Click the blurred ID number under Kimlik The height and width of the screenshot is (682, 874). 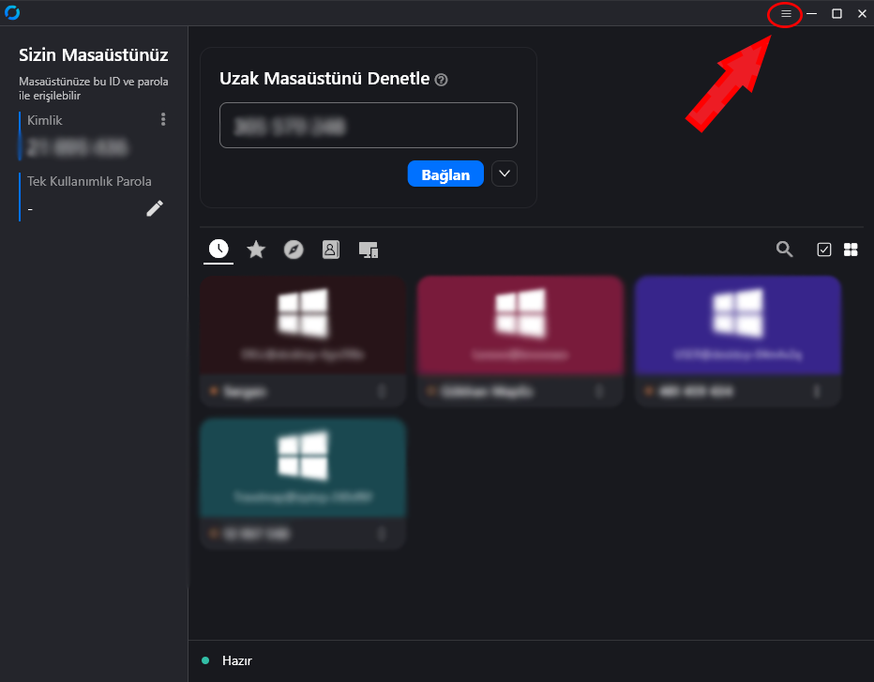(x=78, y=148)
